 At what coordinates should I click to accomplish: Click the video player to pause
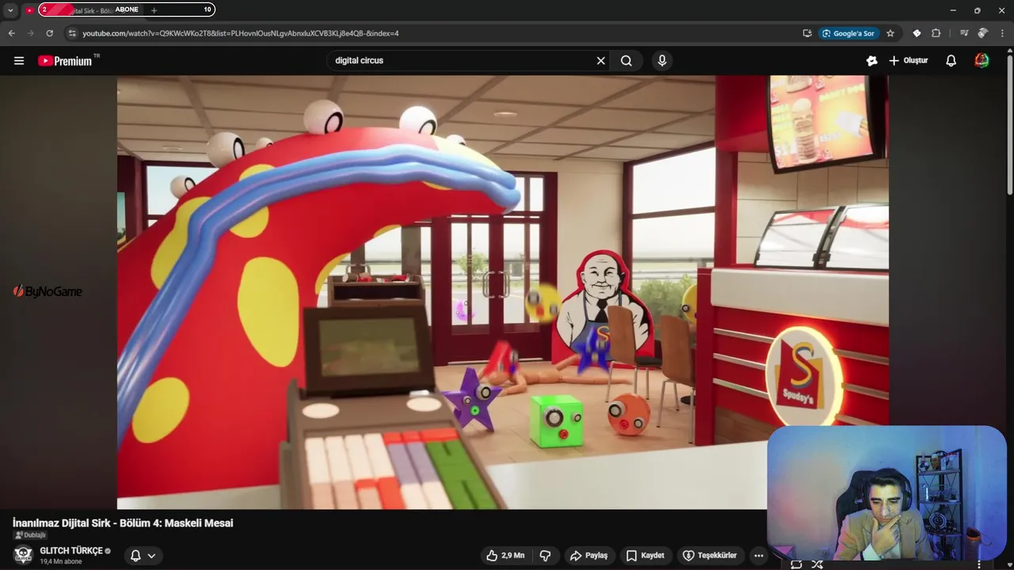[x=502, y=292]
